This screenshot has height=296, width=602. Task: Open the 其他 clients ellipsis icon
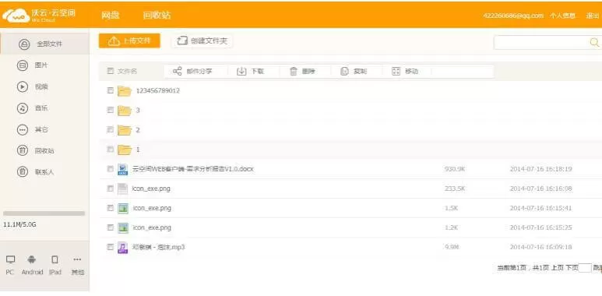click(77, 259)
